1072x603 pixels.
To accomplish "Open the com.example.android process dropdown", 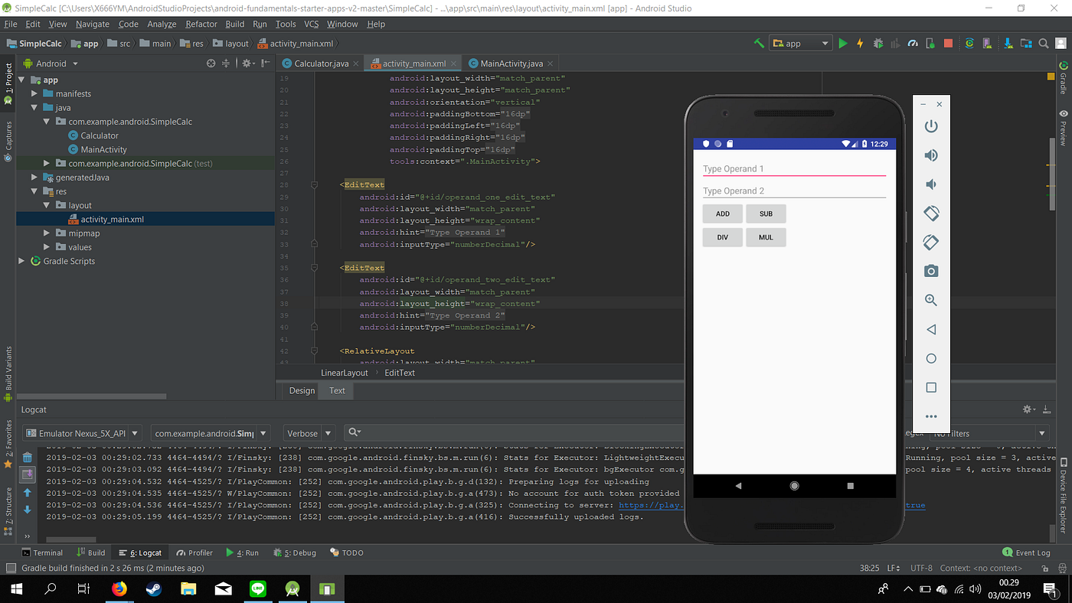I will pyautogui.click(x=211, y=433).
